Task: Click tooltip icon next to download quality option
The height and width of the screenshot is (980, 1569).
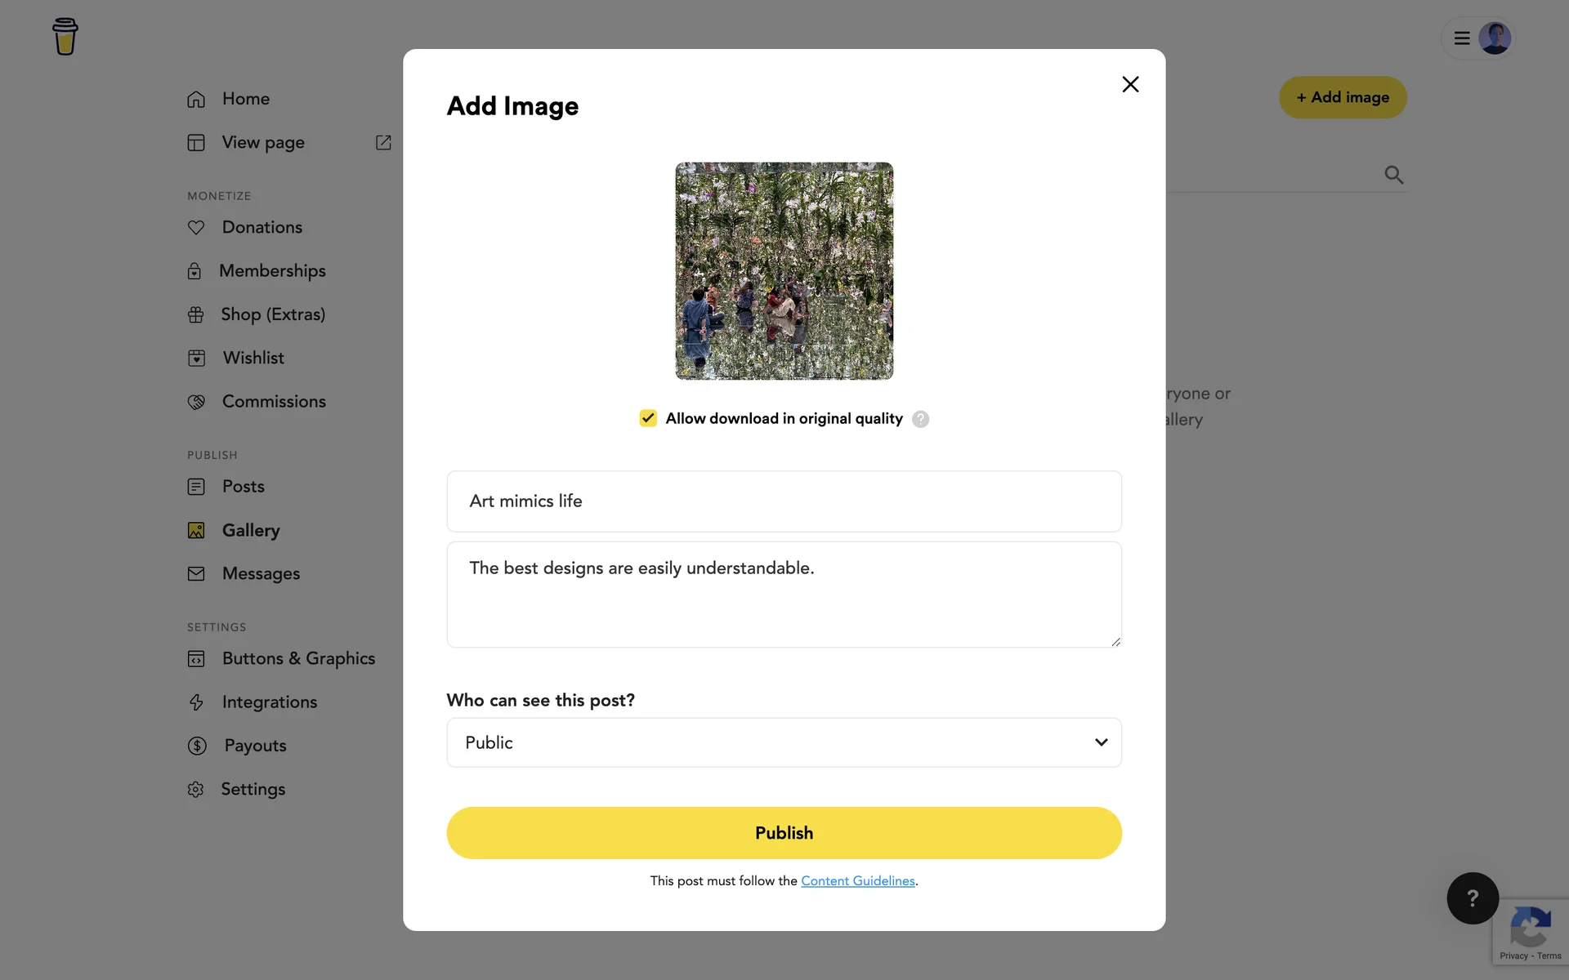Action: pyautogui.click(x=920, y=419)
